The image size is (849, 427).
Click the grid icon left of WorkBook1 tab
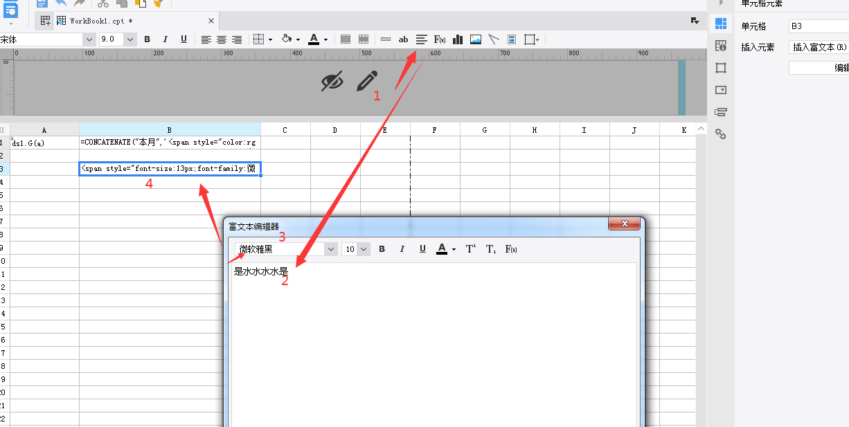(x=45, y=21)
